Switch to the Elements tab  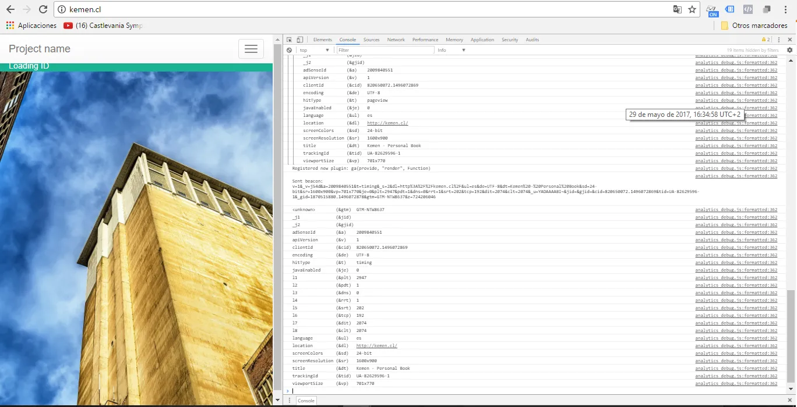(322, 40)
